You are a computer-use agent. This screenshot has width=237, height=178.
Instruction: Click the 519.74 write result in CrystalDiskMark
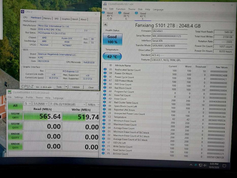coord(81,117)
